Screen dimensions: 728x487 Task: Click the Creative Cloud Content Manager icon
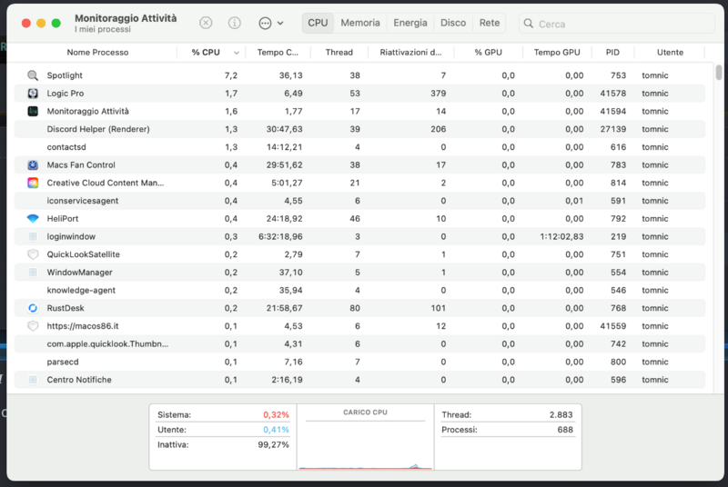point(33,183)
